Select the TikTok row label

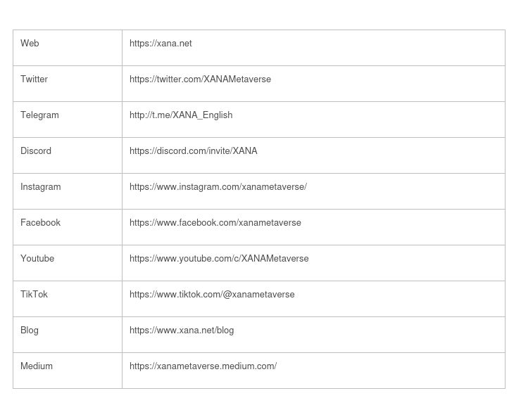[34, 295]
